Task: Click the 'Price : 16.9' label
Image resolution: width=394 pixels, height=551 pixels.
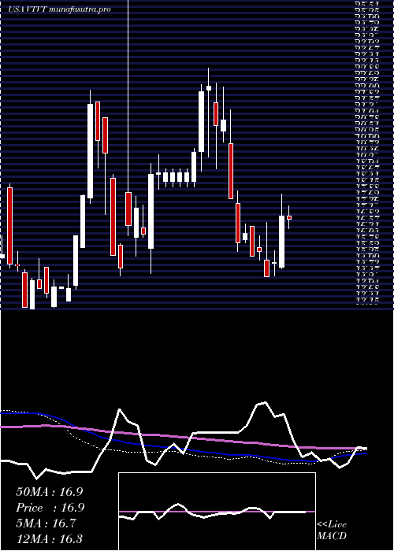Action: 50,508
